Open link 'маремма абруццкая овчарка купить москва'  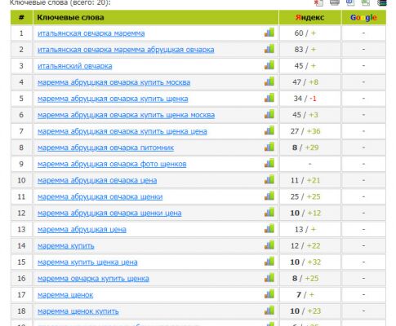pyautogui.click(x=113, y=82)
